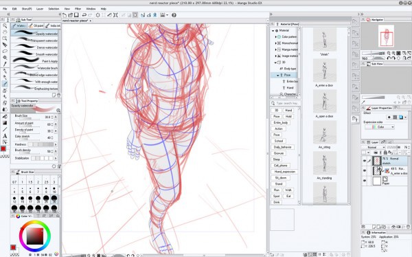The image size is (412, 257).
Task: Toggle the Entire_body tag filter
Action: coord(281,122)
